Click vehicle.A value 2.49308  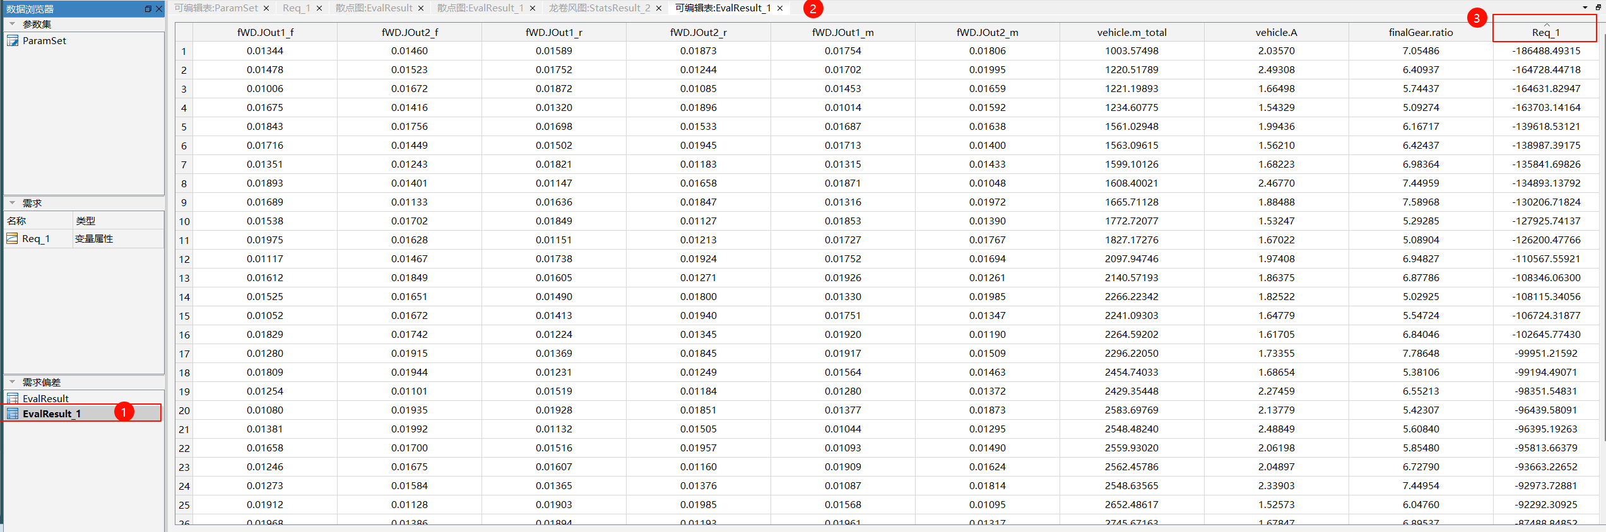point(1277,69)
